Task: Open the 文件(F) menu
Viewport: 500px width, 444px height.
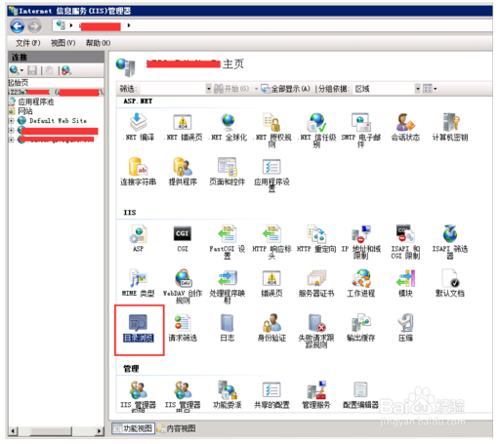Action: 28,43
